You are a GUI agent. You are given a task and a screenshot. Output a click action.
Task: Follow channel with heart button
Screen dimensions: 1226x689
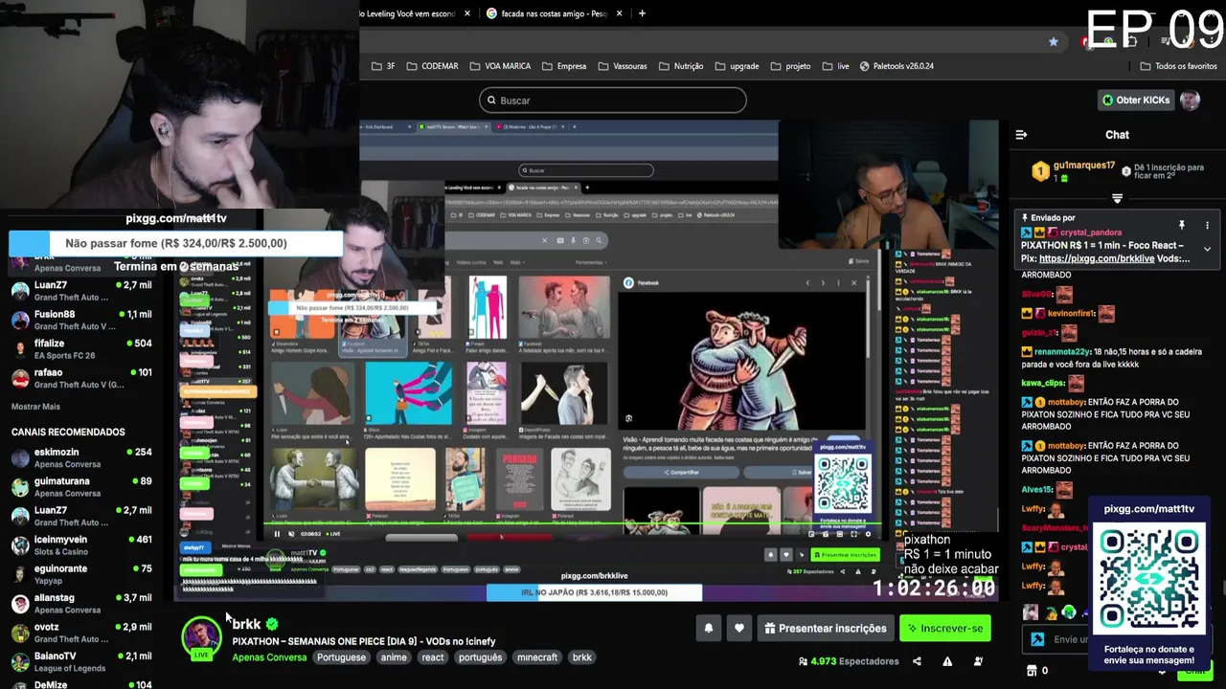coord(738,629)
